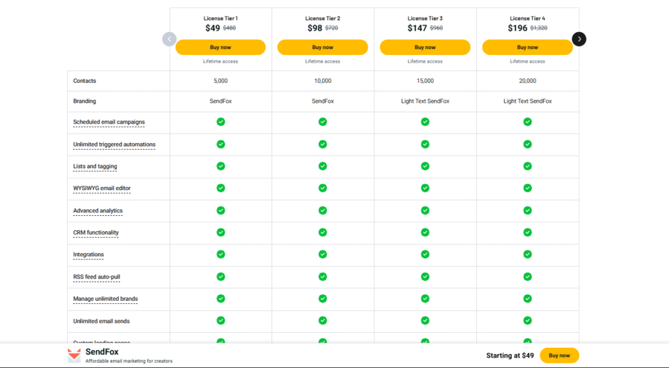This screenshot has height=368, width=669.
Task: Click the $196 price
Action: [x=517, y=28]
